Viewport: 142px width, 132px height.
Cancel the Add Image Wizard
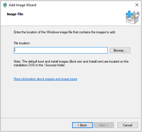pyautogui.click(x=128, y=125)
